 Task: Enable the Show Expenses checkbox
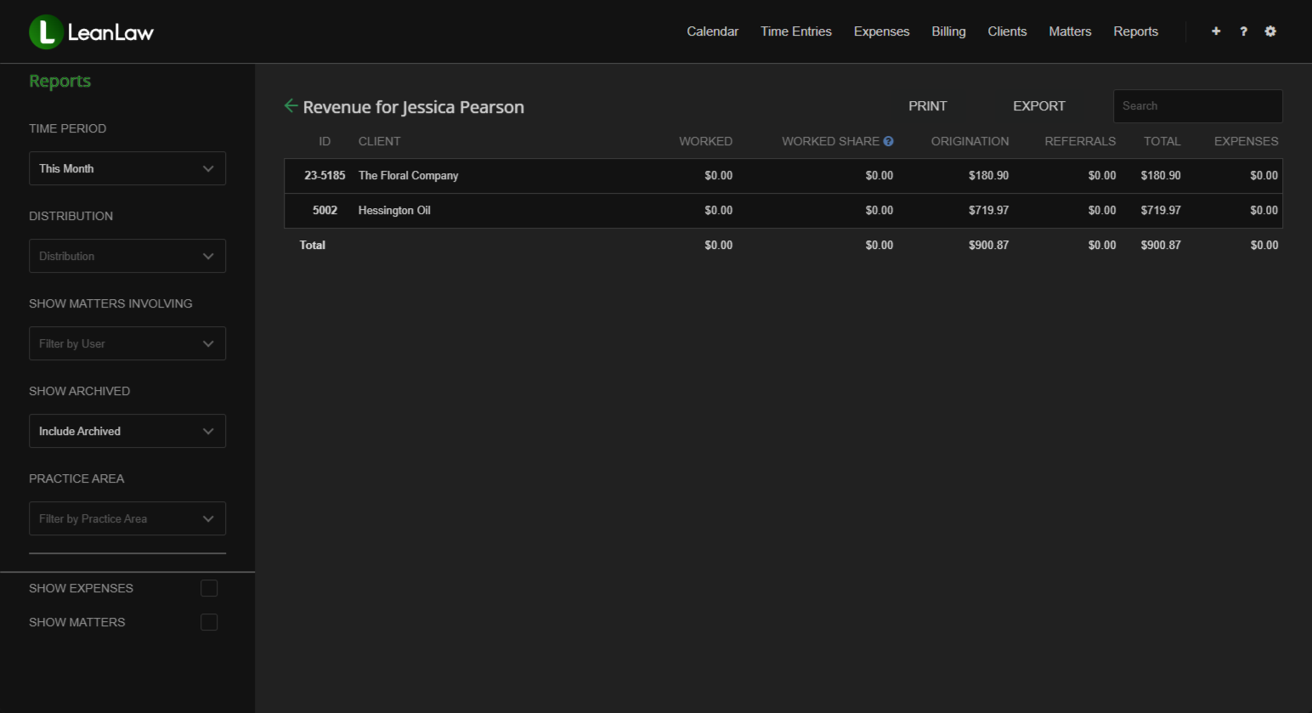[209, 588]
